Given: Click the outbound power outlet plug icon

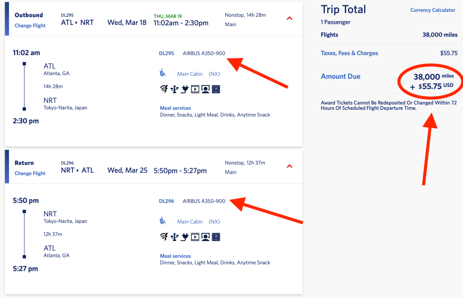Looking at the screenshot, I should tap(184, 89).
